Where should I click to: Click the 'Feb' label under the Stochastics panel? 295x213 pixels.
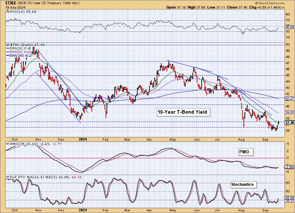click(x=105, y=210)
